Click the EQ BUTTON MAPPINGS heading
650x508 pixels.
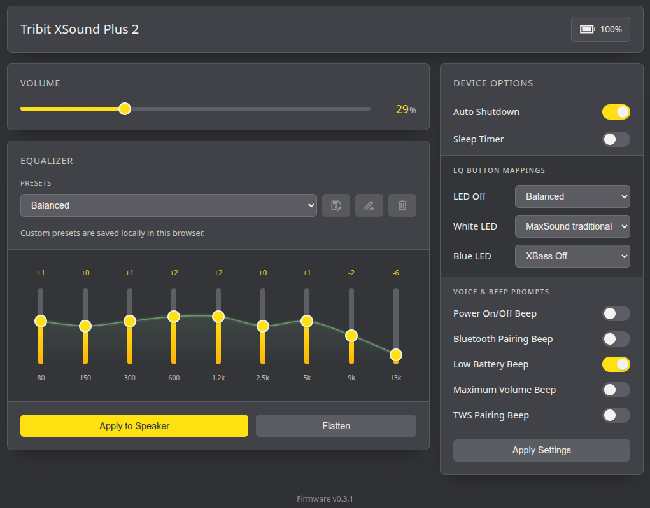click(499, 170)
